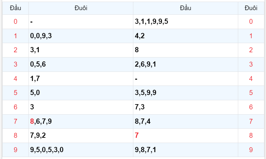Select the cell reading 9,5,0,5,3,0
This screenshot has width=266, height=159.
point(47,150)
